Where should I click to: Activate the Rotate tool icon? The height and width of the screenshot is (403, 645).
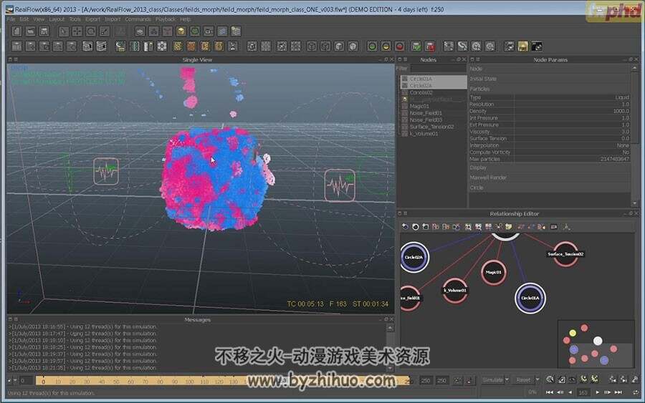tap(91, 31)
